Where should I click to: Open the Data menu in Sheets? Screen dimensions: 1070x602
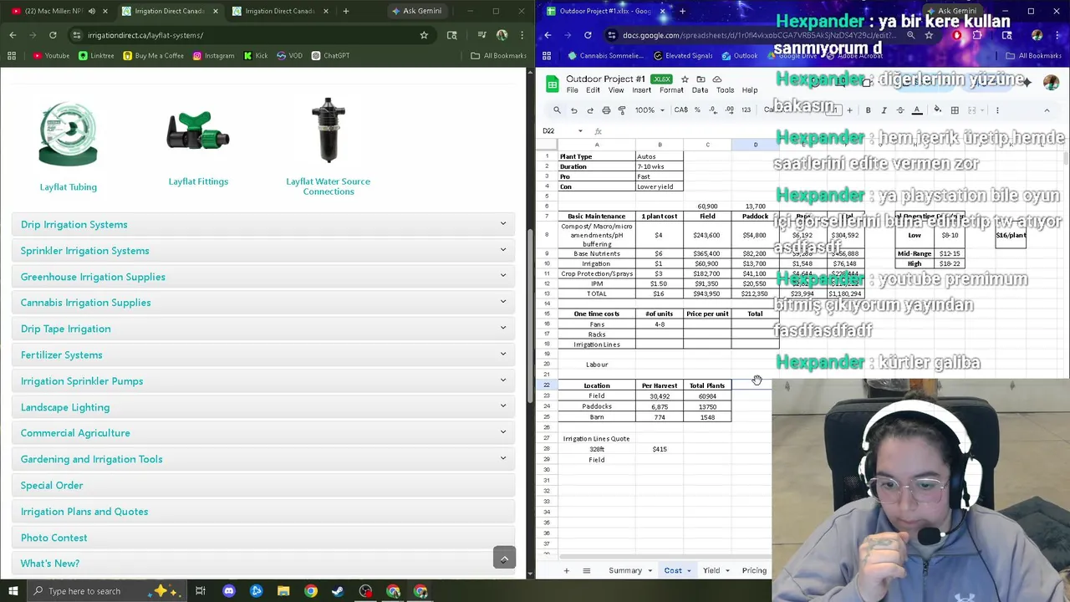click(x=700, y=90)
